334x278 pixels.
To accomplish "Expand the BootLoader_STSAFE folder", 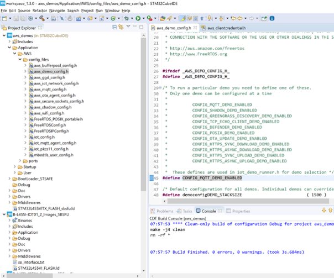I will 9,179.
